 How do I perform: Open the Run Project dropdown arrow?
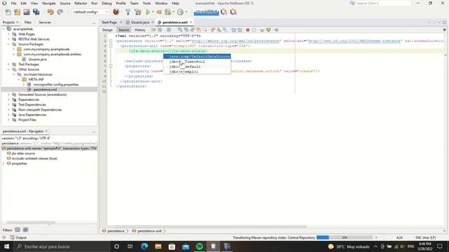click(153, 12)
